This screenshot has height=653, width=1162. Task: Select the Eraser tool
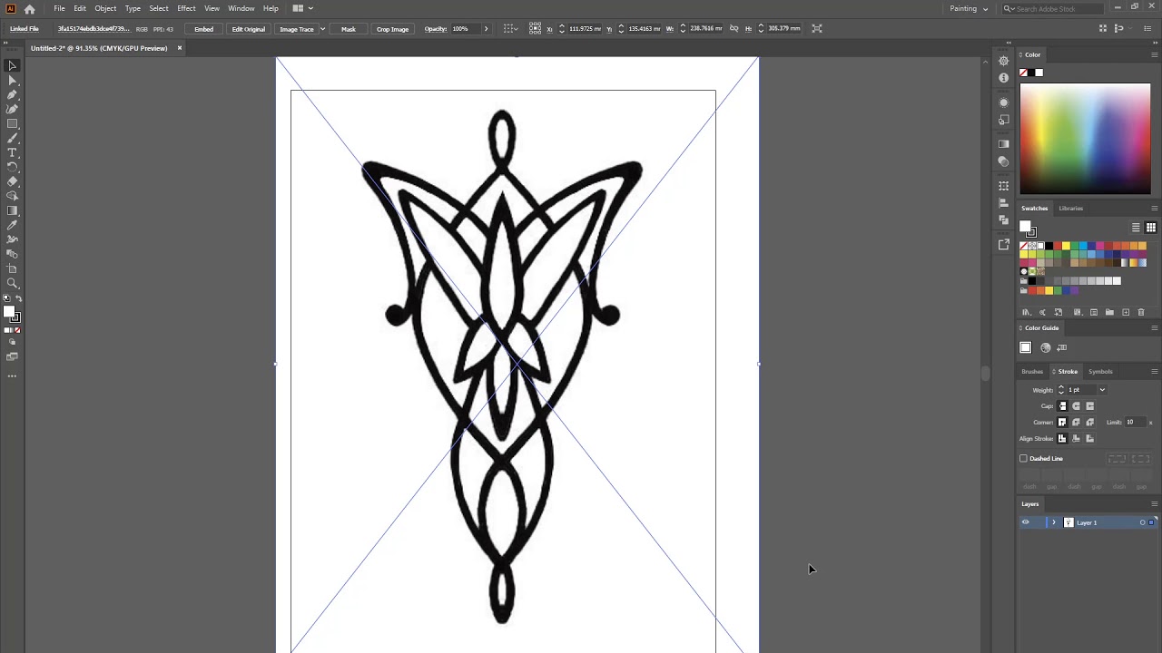point(13,182)
